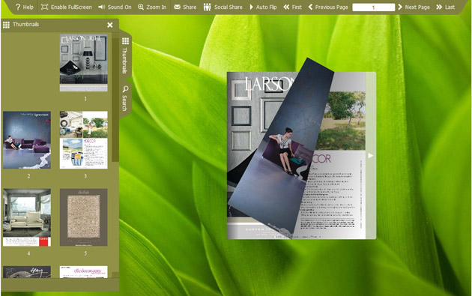Toggle Sound On
Viewport: 472px width, 296px height.
pos(115,7)
